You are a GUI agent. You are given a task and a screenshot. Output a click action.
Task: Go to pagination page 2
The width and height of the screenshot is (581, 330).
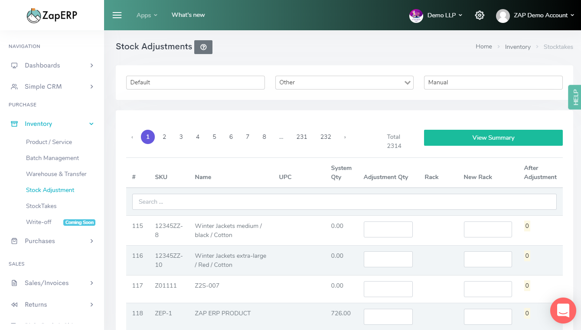(x=164, y=137)
